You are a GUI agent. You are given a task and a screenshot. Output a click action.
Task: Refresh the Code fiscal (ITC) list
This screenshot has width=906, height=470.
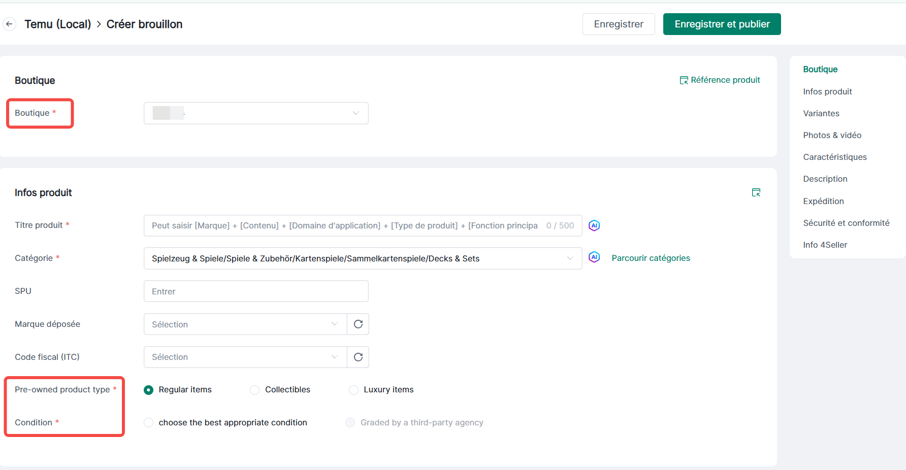coord(358,357)
